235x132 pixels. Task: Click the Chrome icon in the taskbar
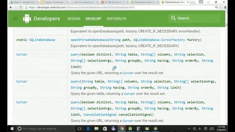click(122, 129)
